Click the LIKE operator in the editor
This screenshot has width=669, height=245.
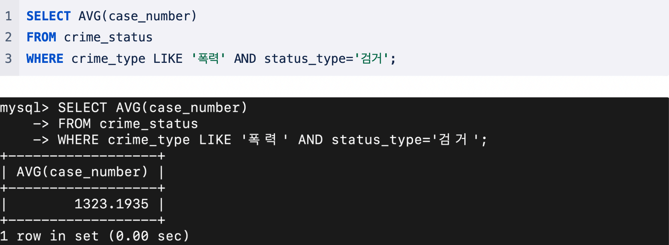[x=168, y=59]
